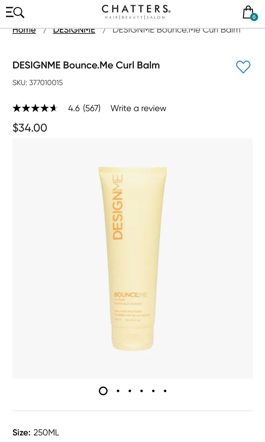
Task: Click the star rating icons
Action: 35,108
